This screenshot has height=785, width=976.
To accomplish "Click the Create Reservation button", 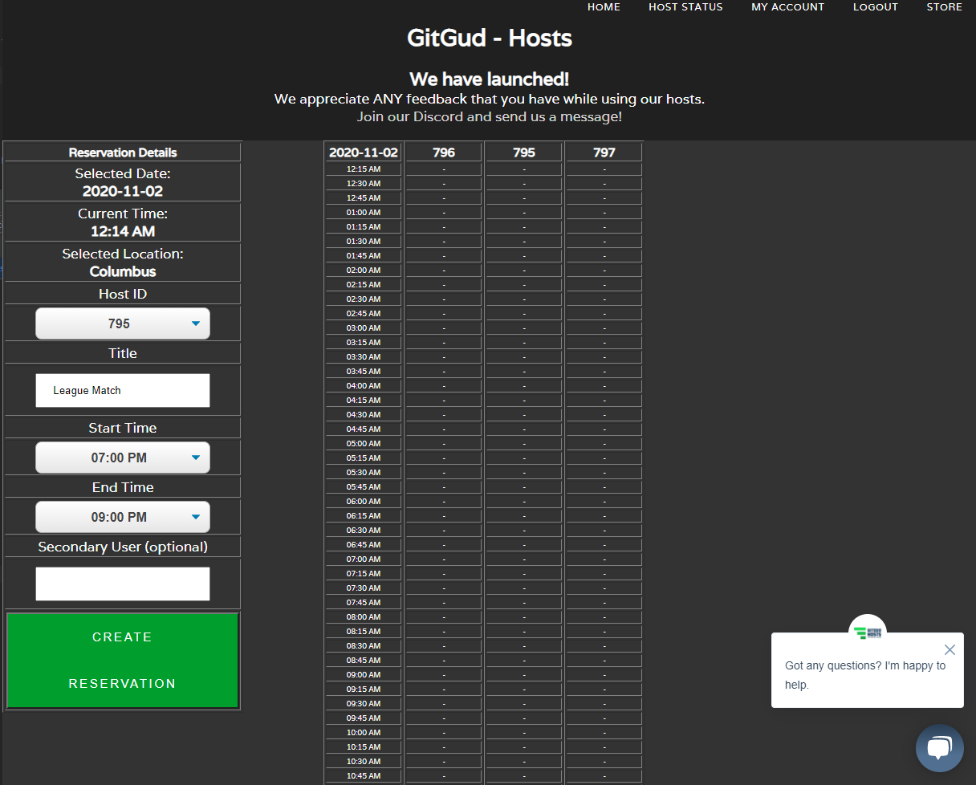I will pos(123,661).
